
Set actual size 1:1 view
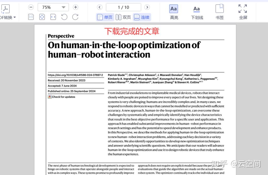click(x=31, y=17)
